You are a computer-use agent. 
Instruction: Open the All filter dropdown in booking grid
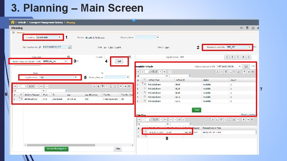pyautogui.click(x=44, y=91)
